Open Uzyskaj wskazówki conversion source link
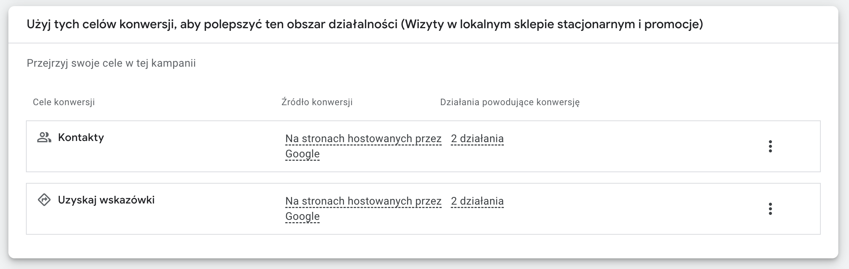The height and width of the screenshot is (269, 849). [x=363, y=201]
